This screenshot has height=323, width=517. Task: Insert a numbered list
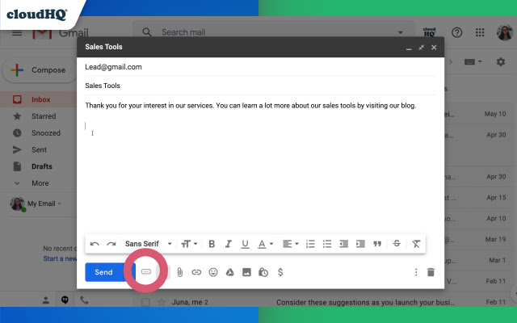pos(310,244)
